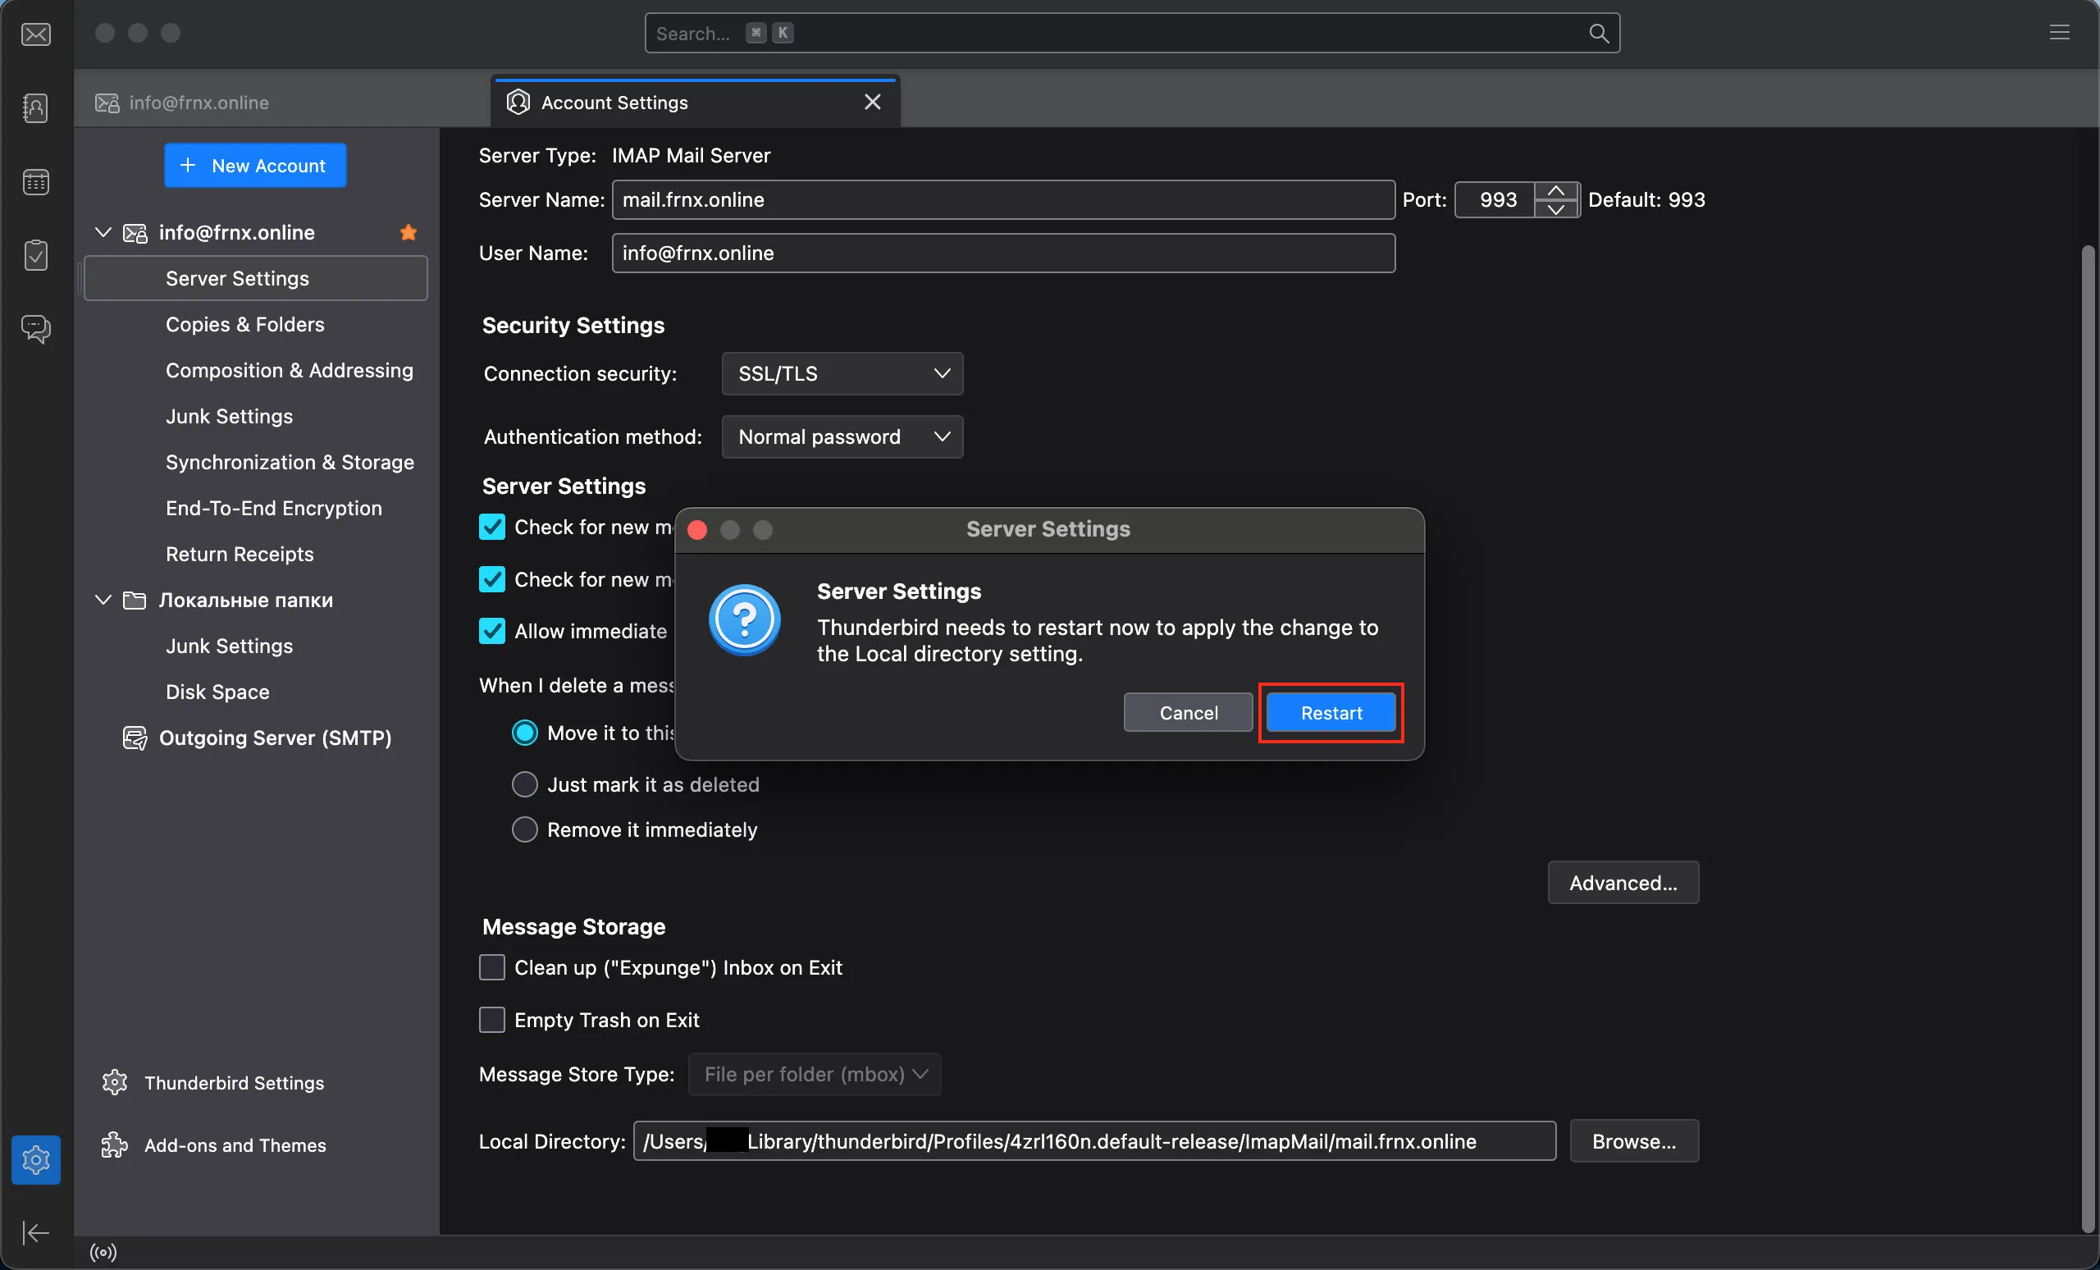
Task: Toggle Allow immediate server notifications checkbox
Action: pyautogui.click(x=491, y=631)
